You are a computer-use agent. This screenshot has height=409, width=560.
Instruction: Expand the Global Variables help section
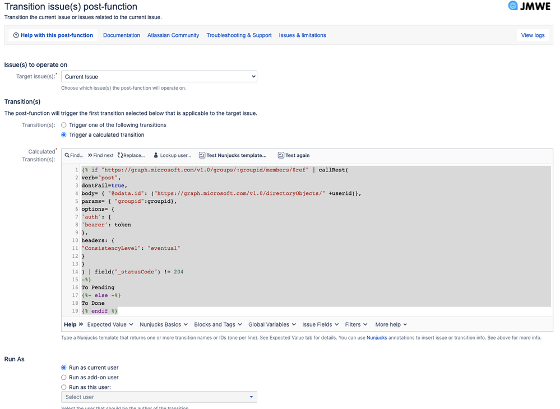pyautogui.click(x=272, y=324)
